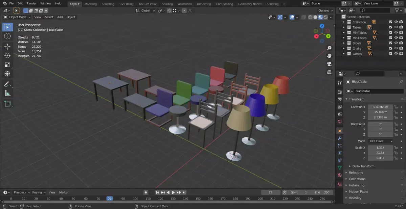Open the Object Mode dropdown

(x=17, y=17)
